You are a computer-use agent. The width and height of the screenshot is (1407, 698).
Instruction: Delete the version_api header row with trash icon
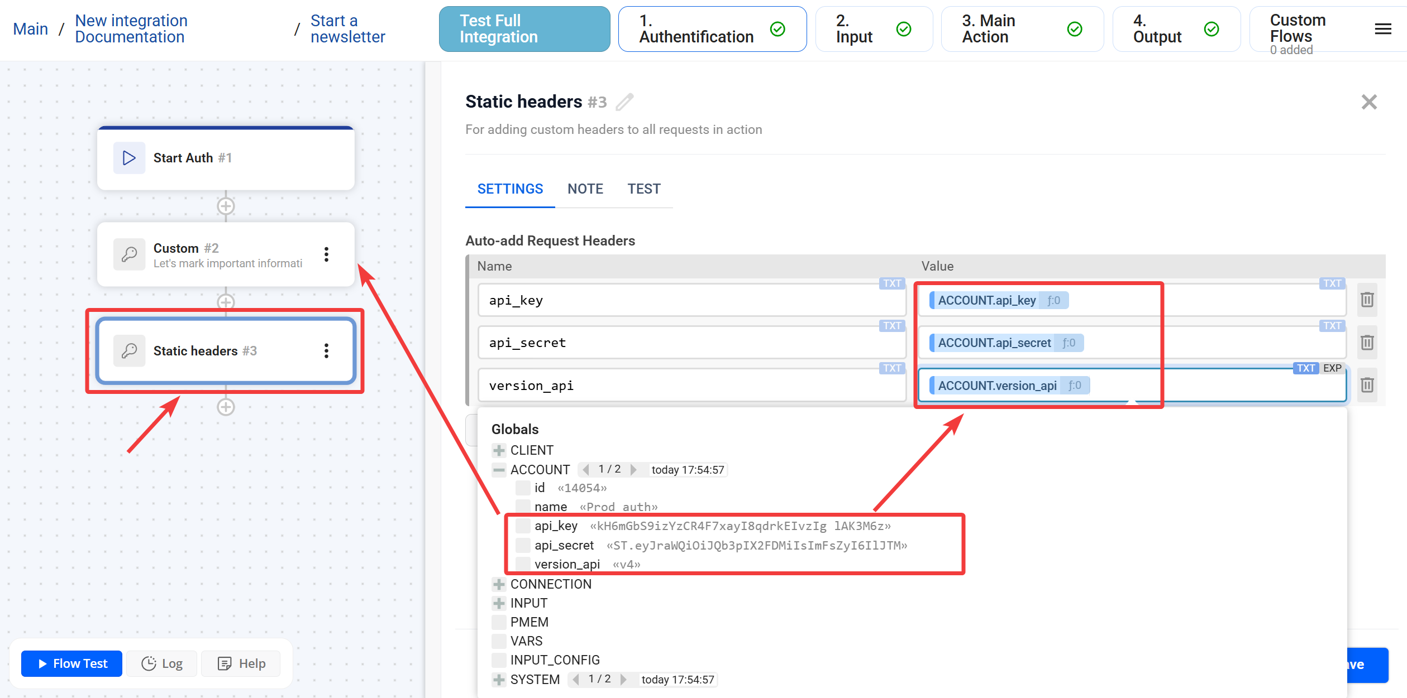[x=1367, y=385]
